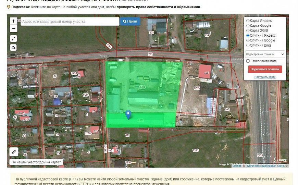Select Карта 2GIS map layer
The image size is (298, 185).
click(x=248, y=30)
